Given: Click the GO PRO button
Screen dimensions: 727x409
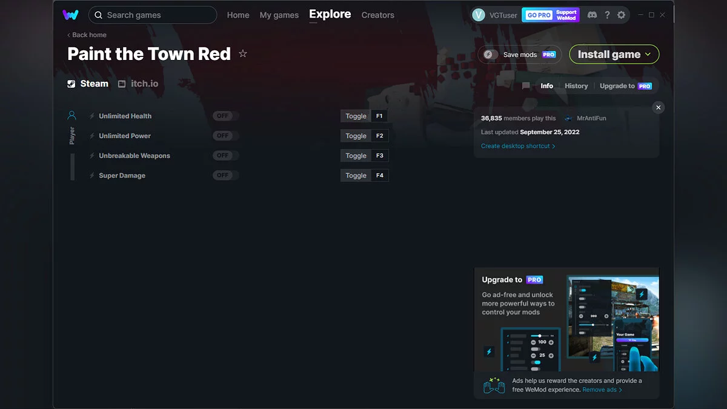Looking at the screenshot, I should [x=539, y=15].
